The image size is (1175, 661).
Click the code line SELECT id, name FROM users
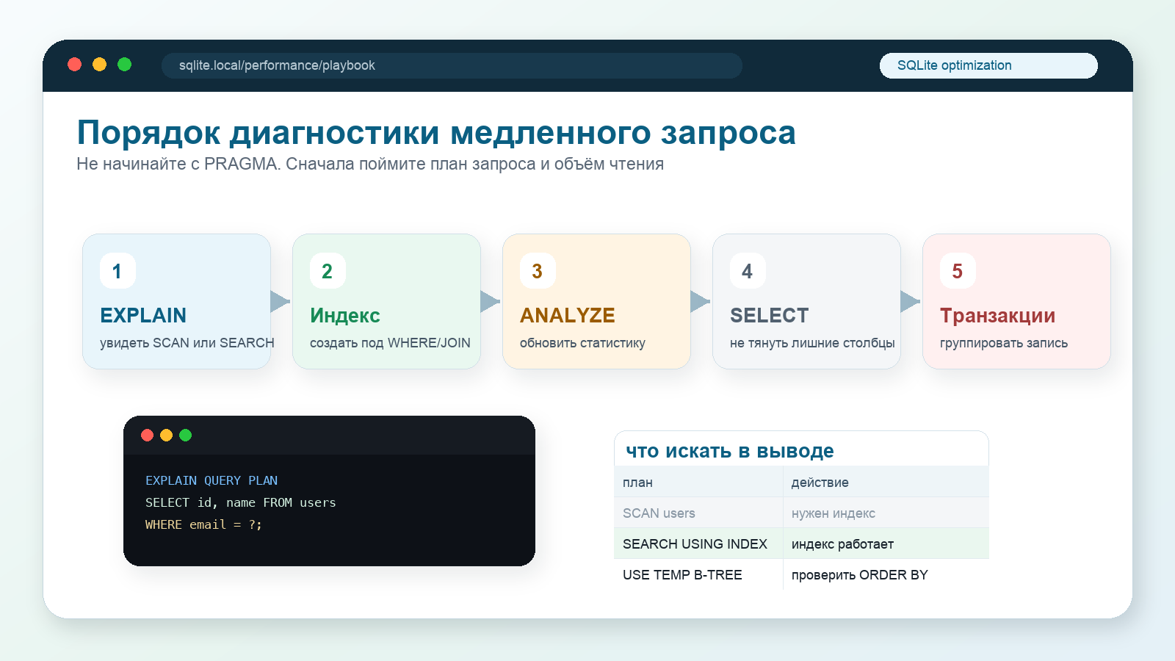(x=241, y=502)
